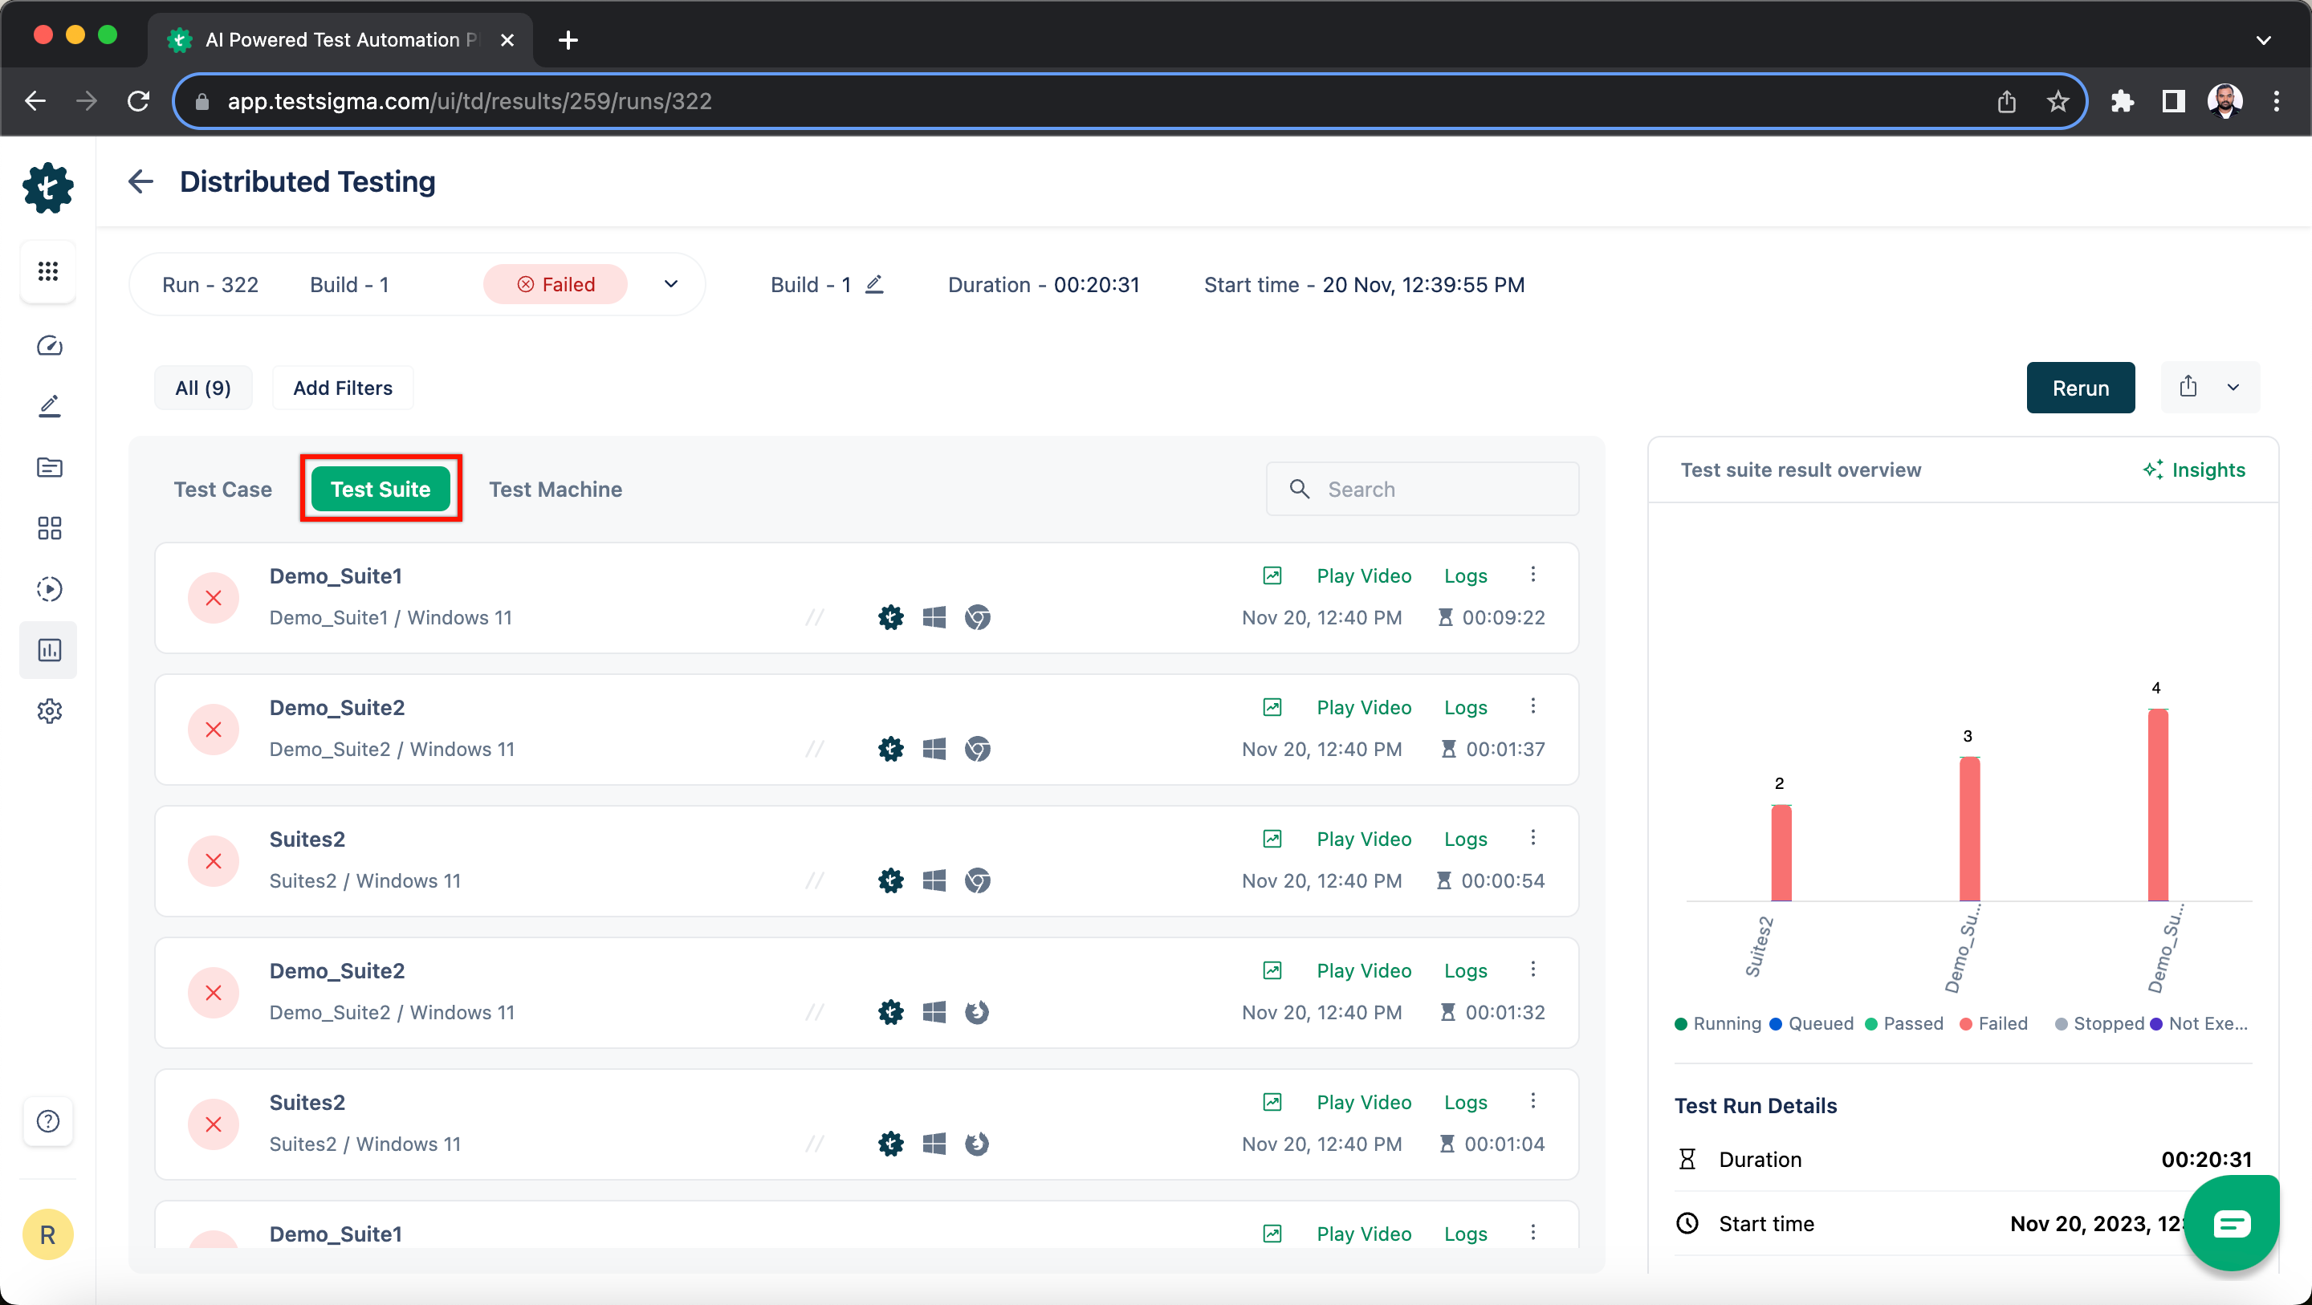Open the user avatar R
Image resolution: width=2312 pixels, height=1305 pixels.
pyautogui.click(x=48, y=1235)
